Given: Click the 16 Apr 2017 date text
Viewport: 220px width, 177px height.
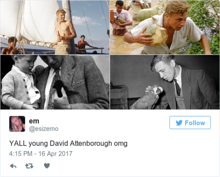Looking at the screenshot, I should click(56, 154).
